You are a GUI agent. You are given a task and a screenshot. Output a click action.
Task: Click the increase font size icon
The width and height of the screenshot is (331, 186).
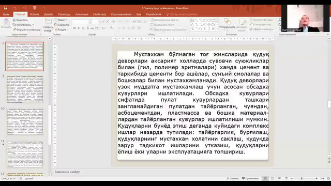103,22
